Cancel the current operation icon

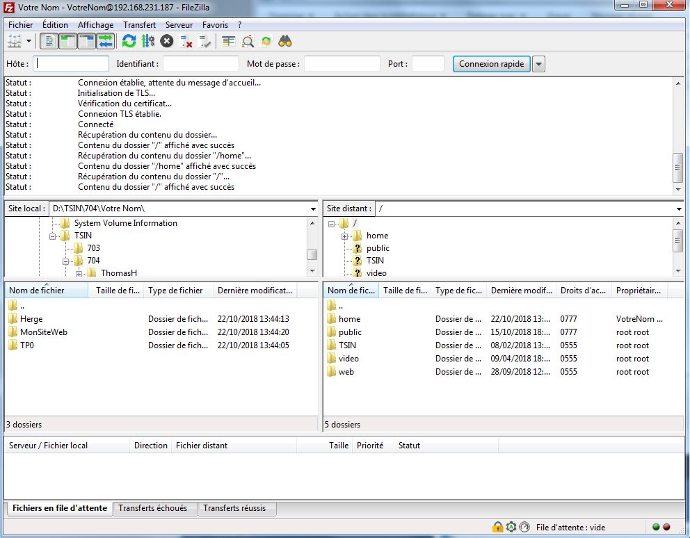(167, 42)
